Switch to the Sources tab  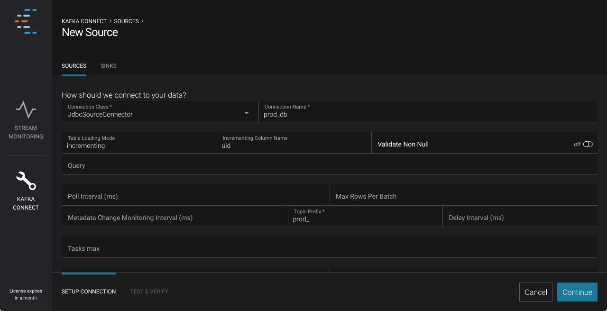74,66
